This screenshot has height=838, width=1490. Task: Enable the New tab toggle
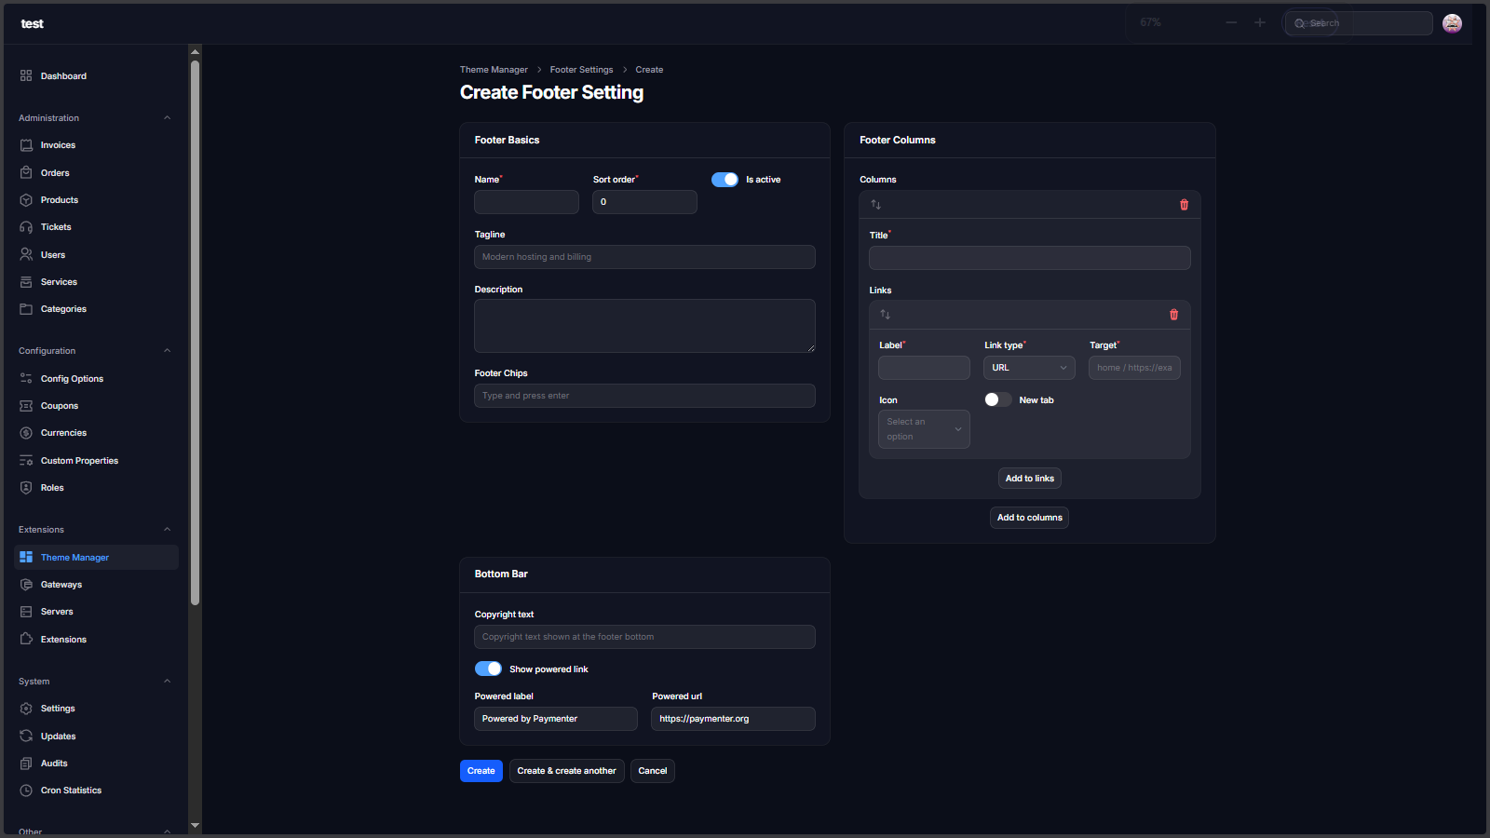coord(997,399)
